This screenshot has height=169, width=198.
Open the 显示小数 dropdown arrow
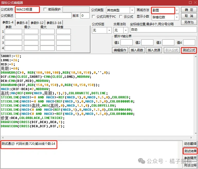[x=177, y=17]
